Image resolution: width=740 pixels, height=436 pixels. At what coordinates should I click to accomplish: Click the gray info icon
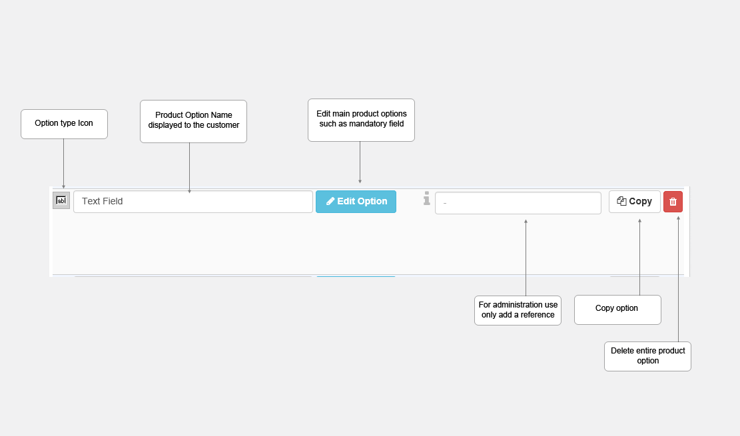pos(427,198)
